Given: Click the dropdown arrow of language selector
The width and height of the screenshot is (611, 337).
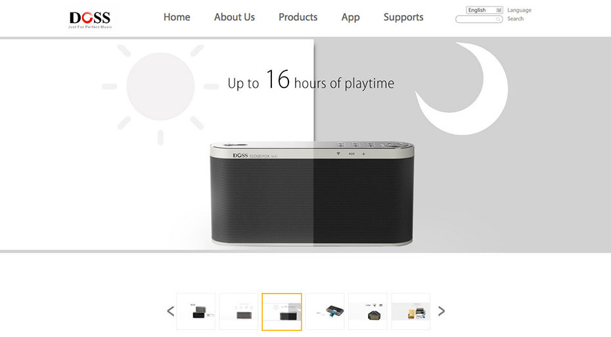Looking at the screenshot, I should (x=499, y=10).
